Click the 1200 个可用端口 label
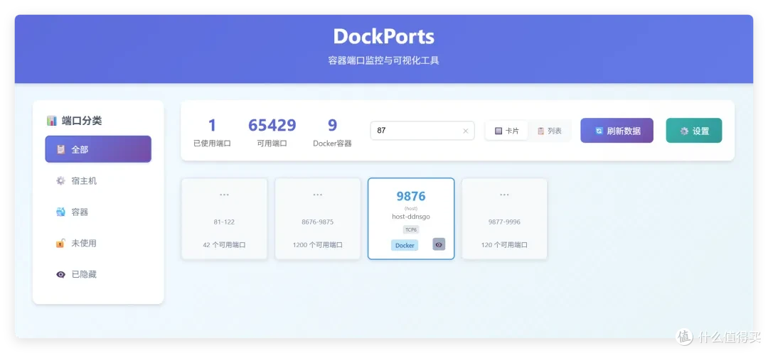The width and height of the screenshot is (768, 353). [317, 245]
